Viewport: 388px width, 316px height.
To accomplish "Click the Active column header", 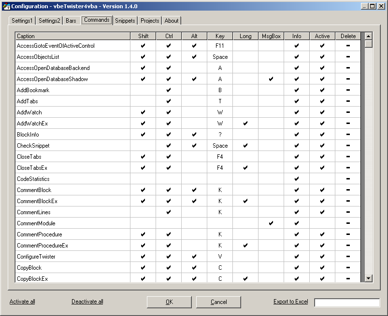I will click(322, 36).
